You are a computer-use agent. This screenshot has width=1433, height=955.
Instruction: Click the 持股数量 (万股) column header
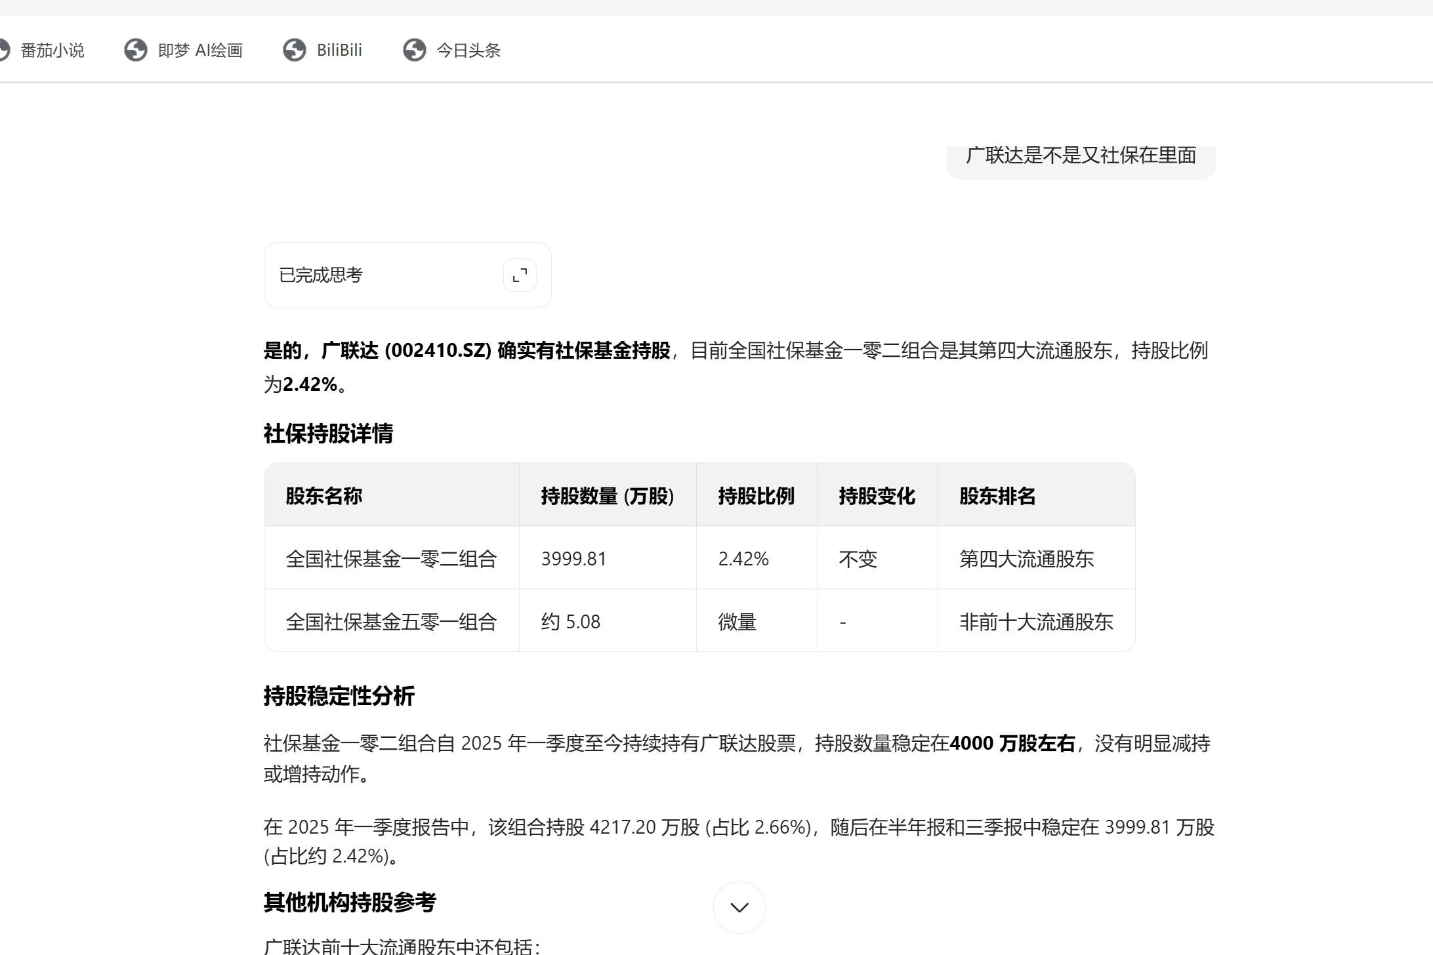608,496
